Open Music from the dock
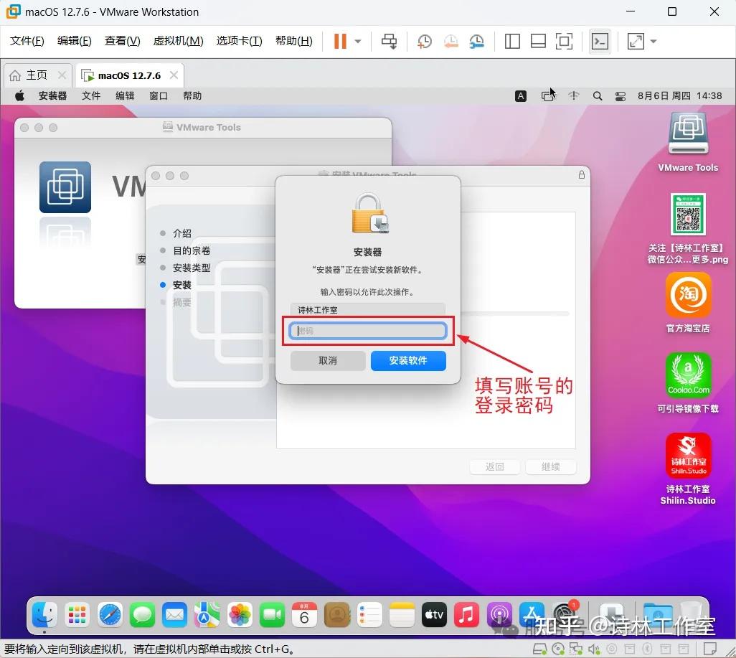 point(466,614)
